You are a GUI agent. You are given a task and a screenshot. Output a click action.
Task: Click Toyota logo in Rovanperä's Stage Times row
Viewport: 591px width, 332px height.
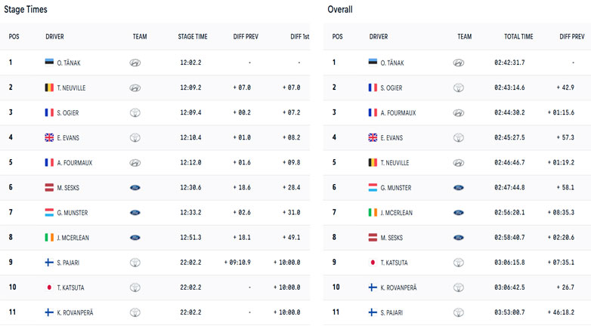[135, 312]
